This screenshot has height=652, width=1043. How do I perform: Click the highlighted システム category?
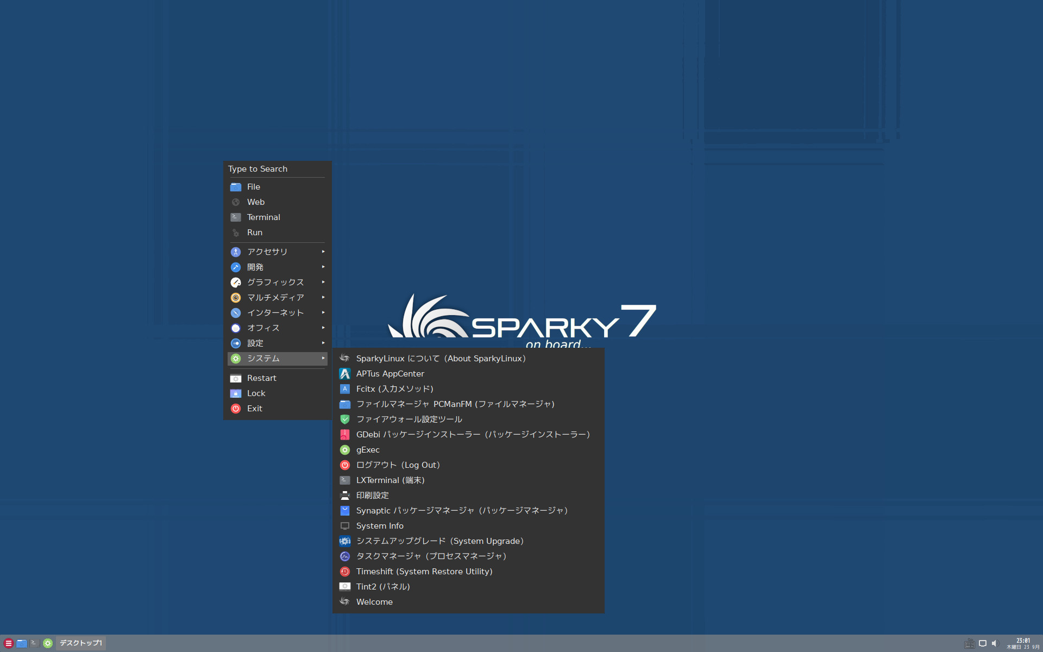(x=277, y=359)
